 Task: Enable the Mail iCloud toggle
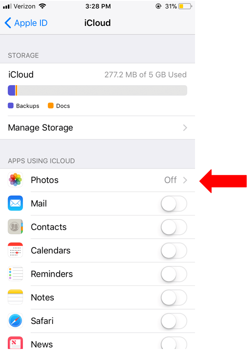pos(174,203)
